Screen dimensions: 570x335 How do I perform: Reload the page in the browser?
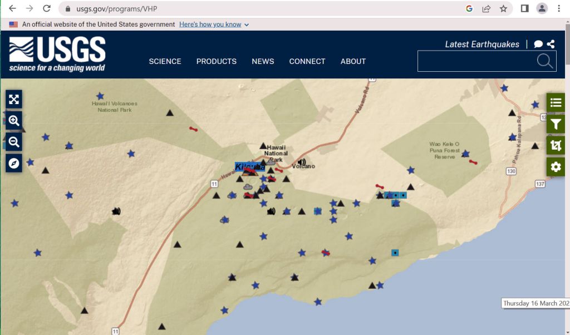click(47, 8)
